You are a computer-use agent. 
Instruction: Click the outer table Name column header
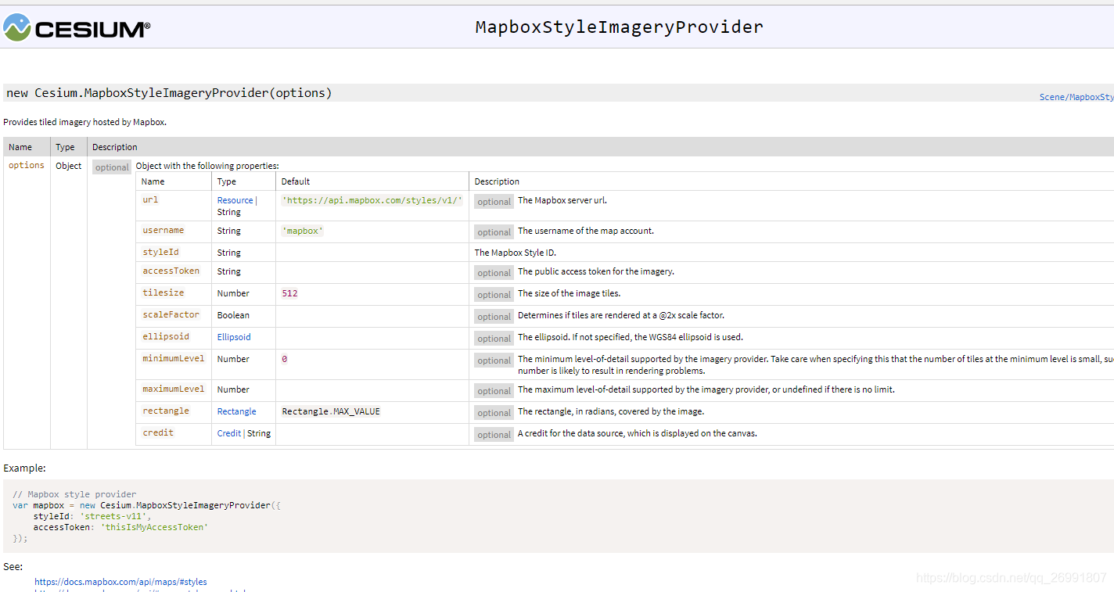tap(20, 147)
